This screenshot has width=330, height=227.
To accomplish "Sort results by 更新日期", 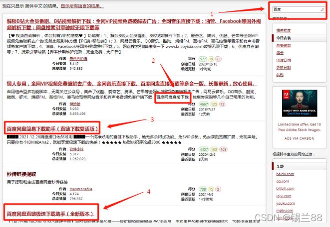I will click(283, 68).
